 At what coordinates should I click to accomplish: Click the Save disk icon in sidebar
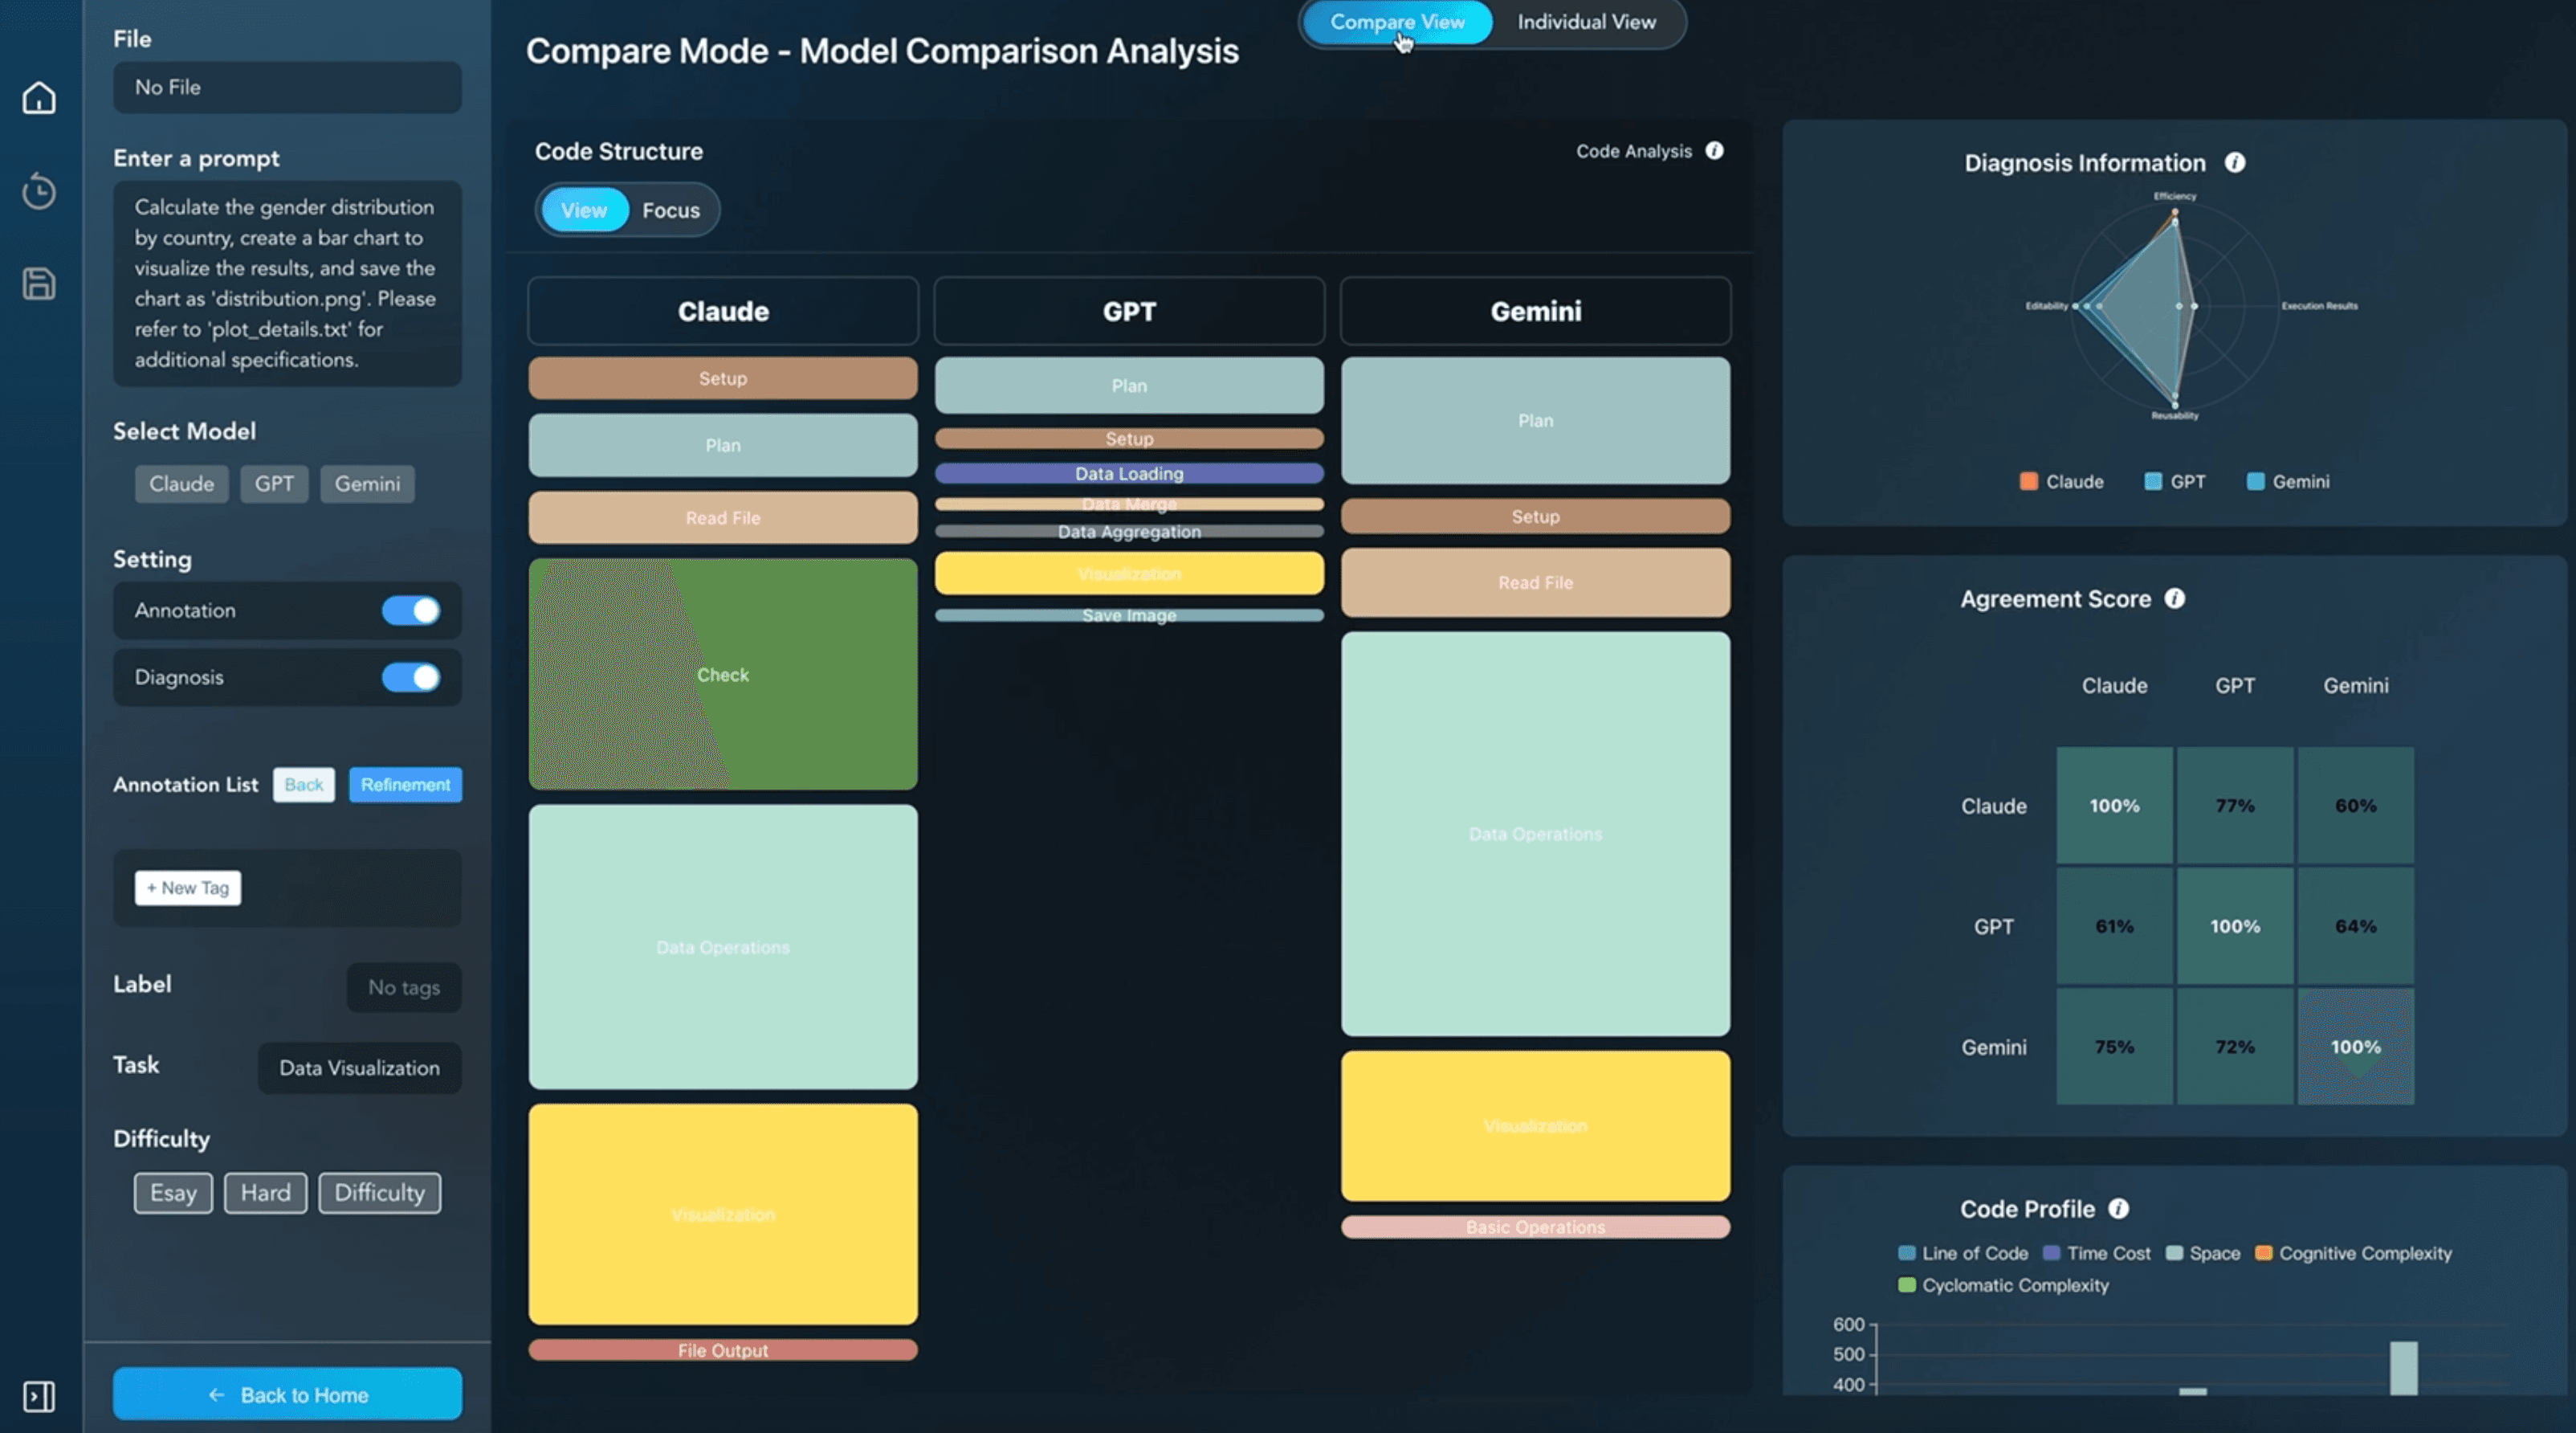(39, 284)
